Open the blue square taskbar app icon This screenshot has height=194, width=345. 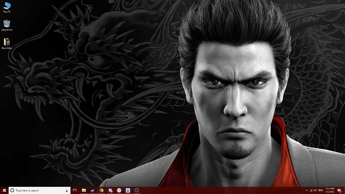128,190
